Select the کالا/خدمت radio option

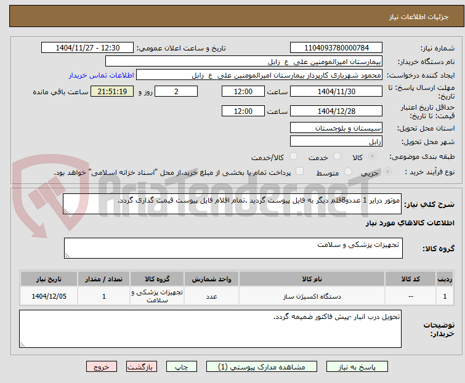[x=293, y=156]
